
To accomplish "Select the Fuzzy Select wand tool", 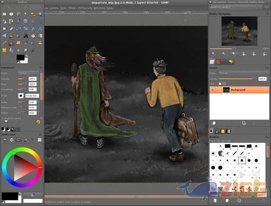I will pos(25,14).
